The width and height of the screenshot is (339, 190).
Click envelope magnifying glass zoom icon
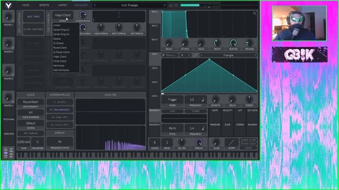(x=254, y=13)
